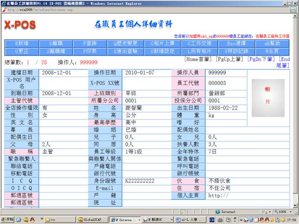This screenshot has width=299, height=224.
Task: Jump to End尾筆 last record link
Action: tap(284, 62)
